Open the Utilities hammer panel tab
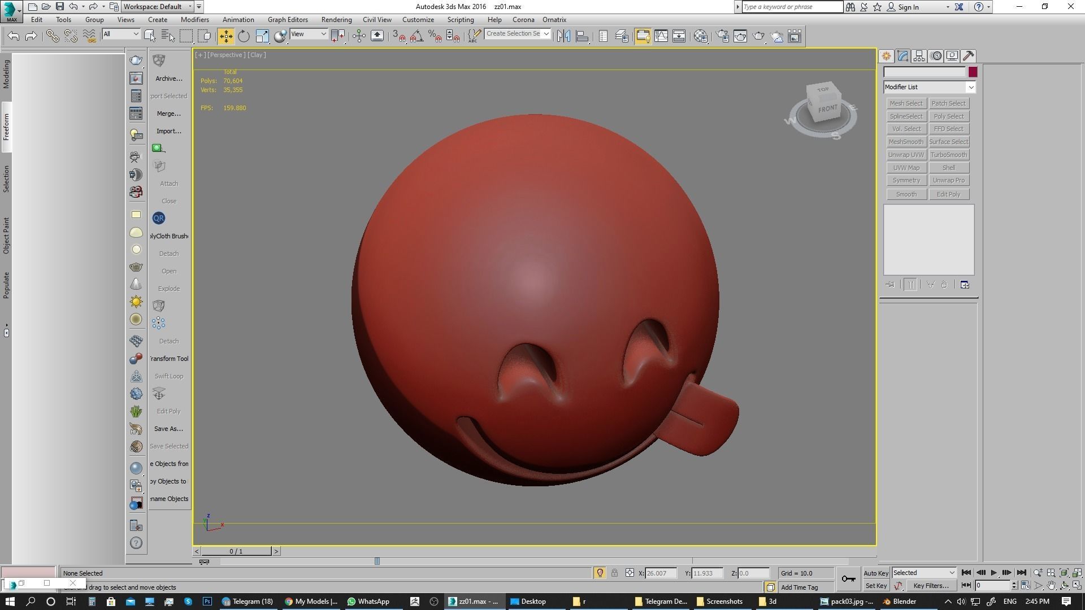Screen dimensions: 1085x610 pos(969,56)
